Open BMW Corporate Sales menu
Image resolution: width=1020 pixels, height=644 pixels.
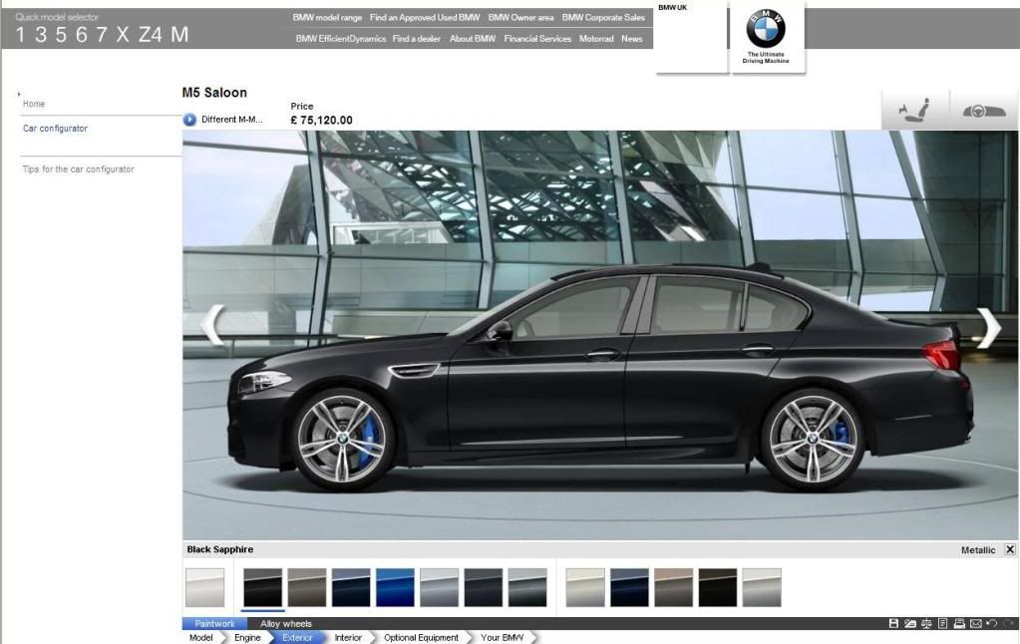coord(603,18)
